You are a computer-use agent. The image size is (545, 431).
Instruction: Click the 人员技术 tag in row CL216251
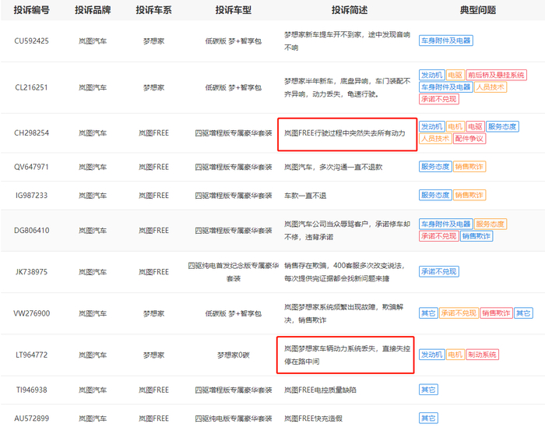(490, 87)
